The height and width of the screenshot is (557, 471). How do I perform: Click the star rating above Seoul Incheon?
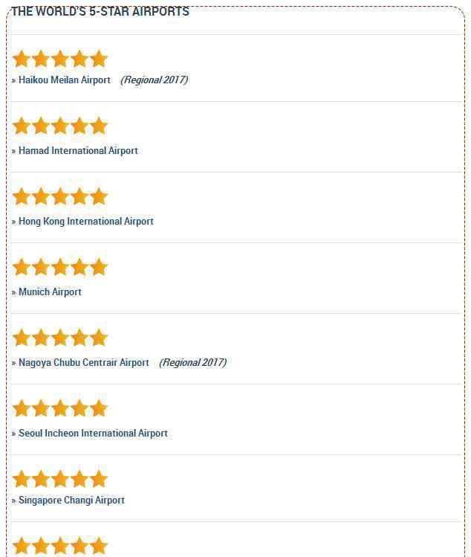[x=60, y=408]
